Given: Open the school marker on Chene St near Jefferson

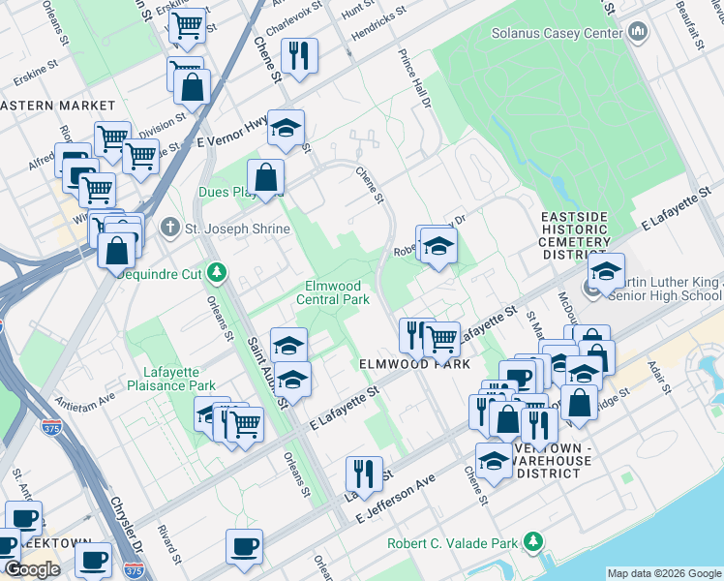Looking at the screenshot, I should click(x=494, y=461).
